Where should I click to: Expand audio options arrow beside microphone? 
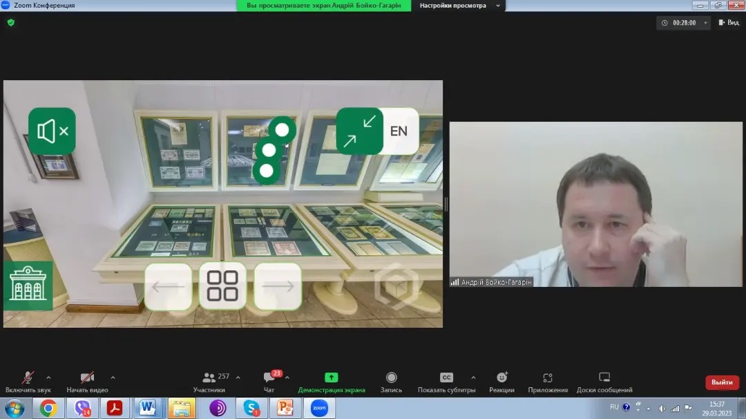[48, 378]
